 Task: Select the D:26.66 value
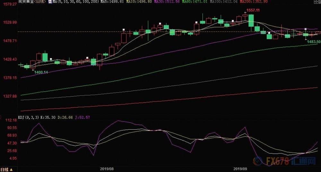[x=65, y=117]
